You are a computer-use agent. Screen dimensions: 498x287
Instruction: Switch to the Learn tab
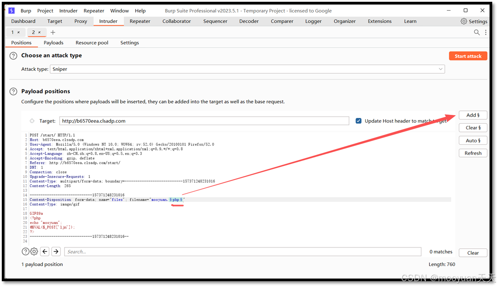point(410,21)
